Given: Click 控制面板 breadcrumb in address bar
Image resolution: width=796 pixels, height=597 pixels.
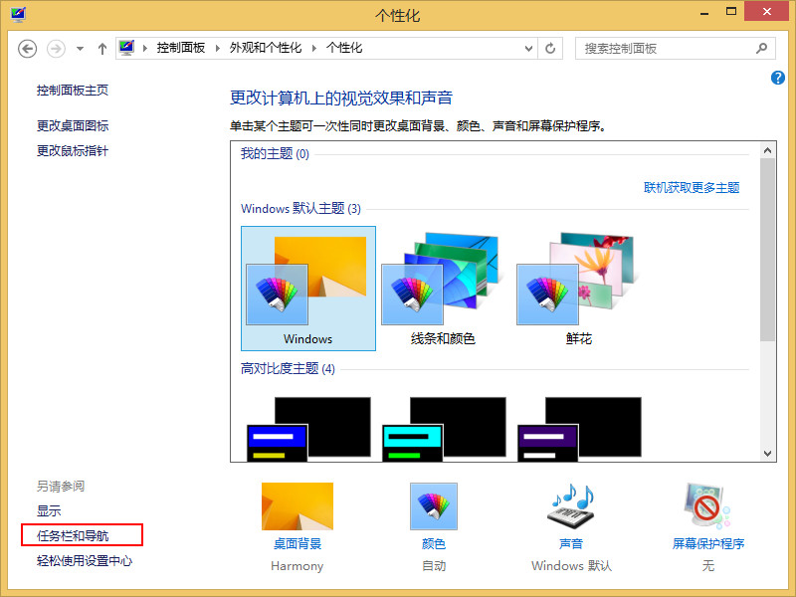Looking at the screenshot, I should [x=181, y=48].
